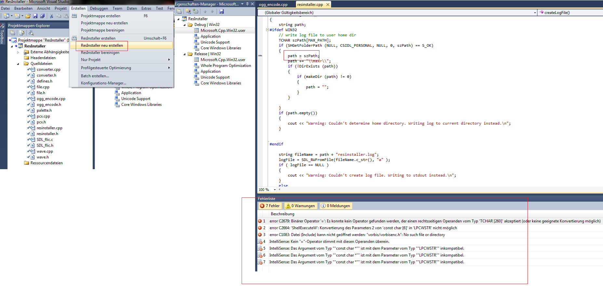The image size is (603, 287).
Task: Expand the Externe Abhängigkeiten folder
Action: click(18, 52)
